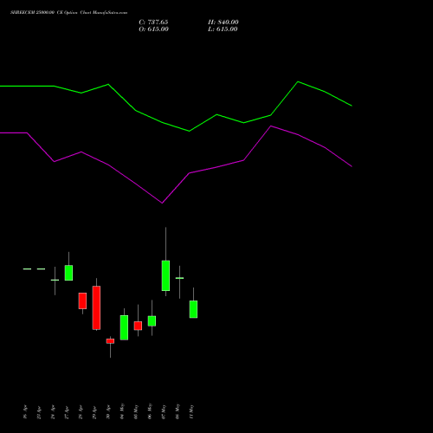Screen dimensions: 433x433
Task: Click the close value C: 737.65
Action: pyautogui.click(x=153, y=23)
